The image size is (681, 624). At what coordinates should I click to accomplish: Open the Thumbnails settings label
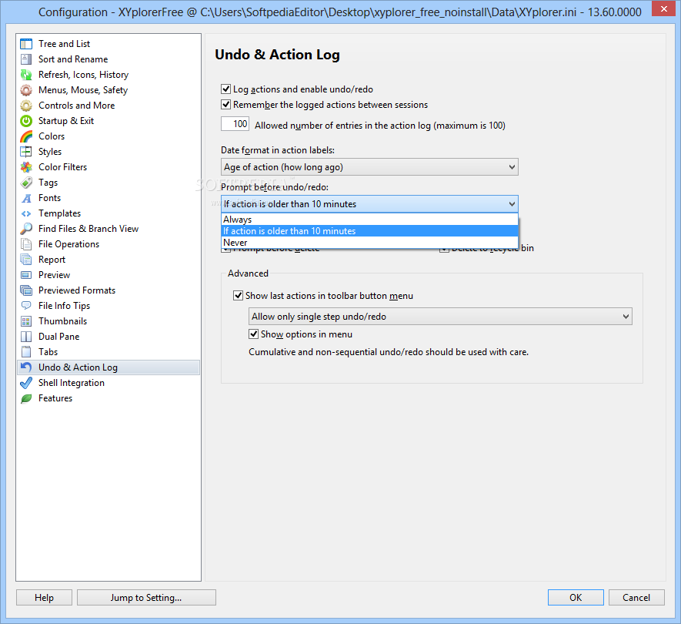pos(63,321)
